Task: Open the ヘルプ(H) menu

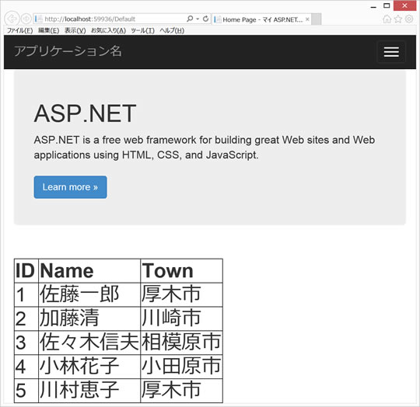Action: pos(172,30)
